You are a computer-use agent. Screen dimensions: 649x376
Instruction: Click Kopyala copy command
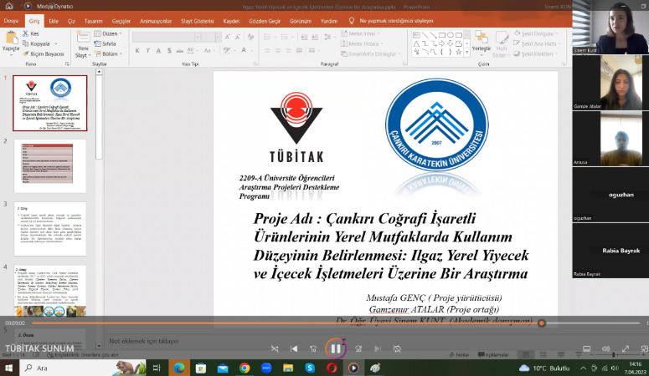point(39,43)
